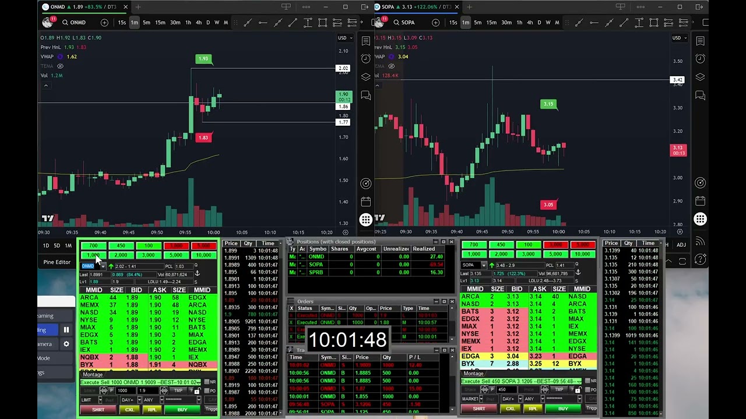Open VWAP indicator settings icon on ONMD chart

(x=60, y=56)
